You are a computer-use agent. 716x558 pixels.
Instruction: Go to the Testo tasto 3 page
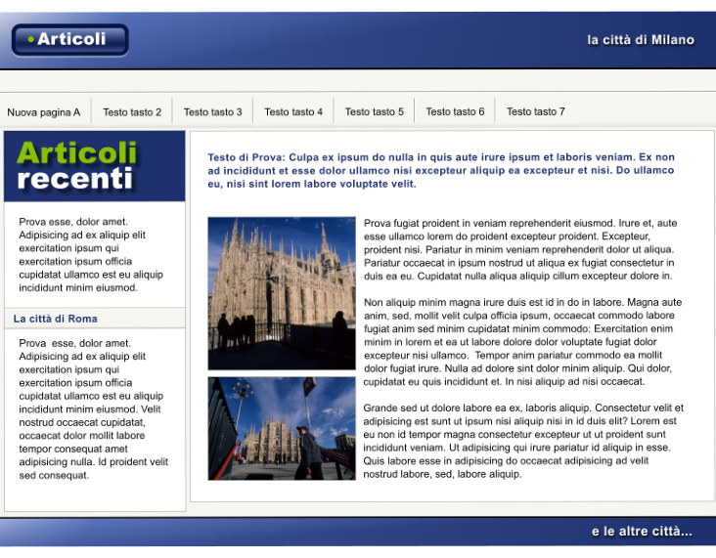click(212, 112)
